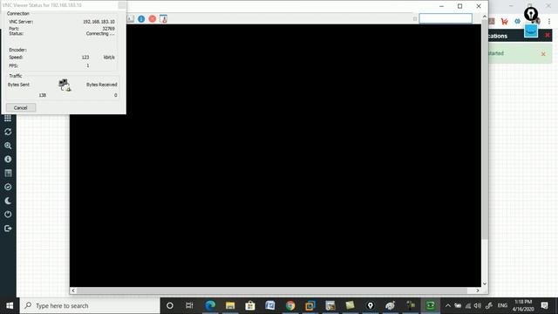Click the green VNC viewer taskbar icon
The height and width of the screenshot is (314, 558).
tap(430, 305)
